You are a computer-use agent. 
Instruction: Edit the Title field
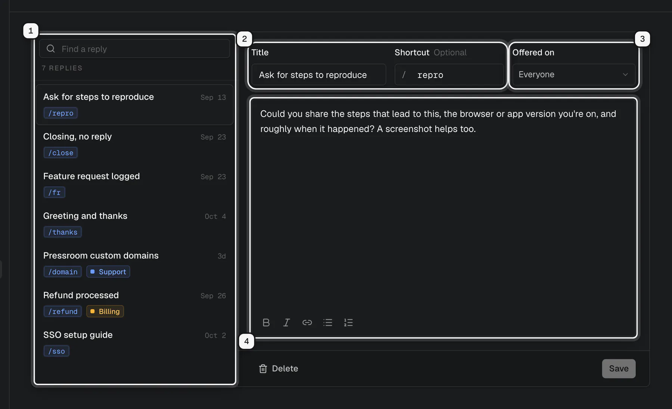pyautogui.click(x=319, y=75)
